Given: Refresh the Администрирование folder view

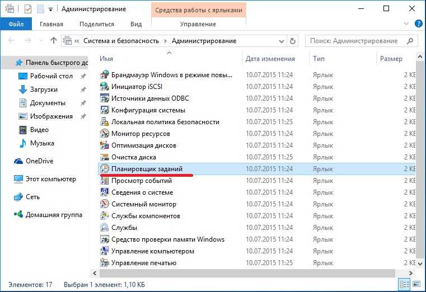Looking at the screenshot, I should [293, 41].
